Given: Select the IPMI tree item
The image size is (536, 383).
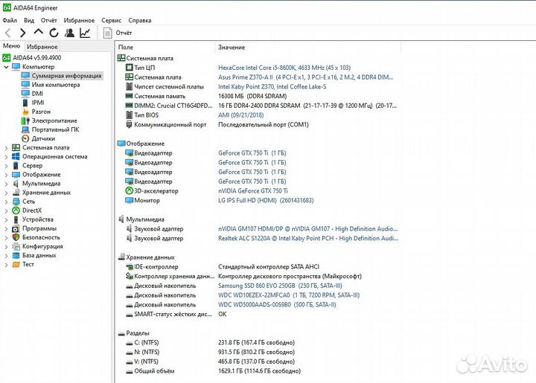Looking at the screenshot, I should (x=38, y=103).
